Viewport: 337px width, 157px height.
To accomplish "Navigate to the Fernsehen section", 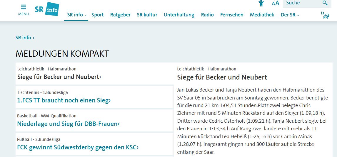I will pos(232,15).
